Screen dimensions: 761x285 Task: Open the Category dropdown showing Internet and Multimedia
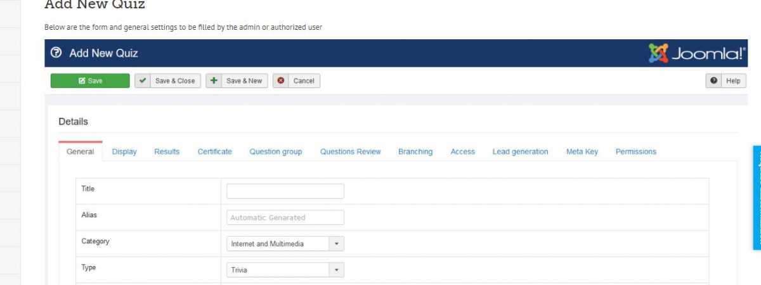[x=285, y=244]
